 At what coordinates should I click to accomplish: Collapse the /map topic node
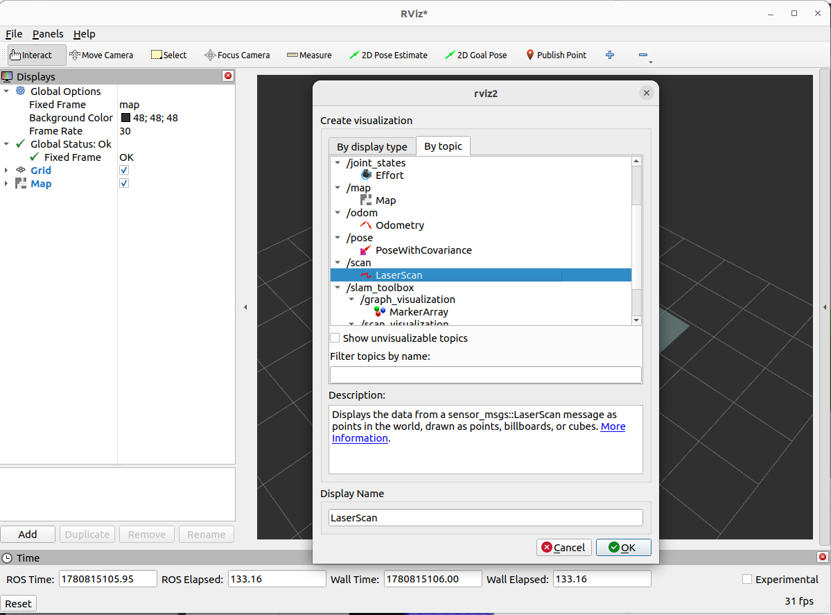coord(338,188)
